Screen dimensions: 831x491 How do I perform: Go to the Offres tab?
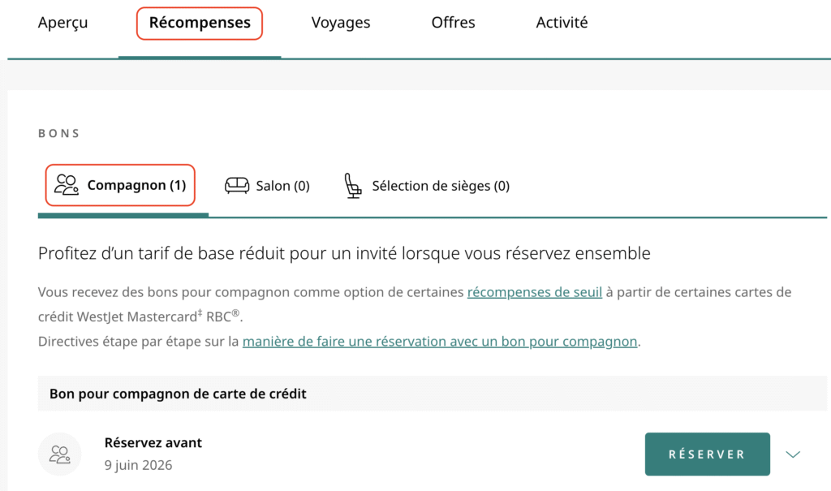click(x=454, y=23)
